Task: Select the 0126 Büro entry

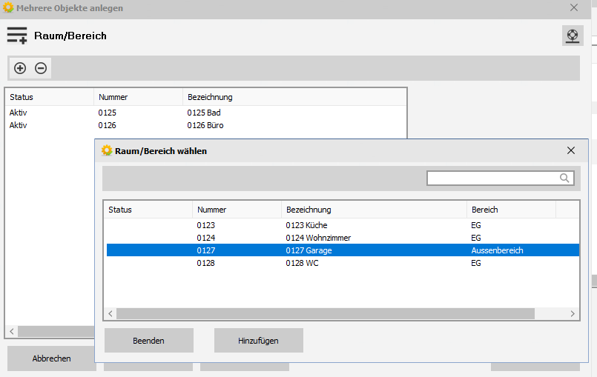Action: click(x=205, y=125)
